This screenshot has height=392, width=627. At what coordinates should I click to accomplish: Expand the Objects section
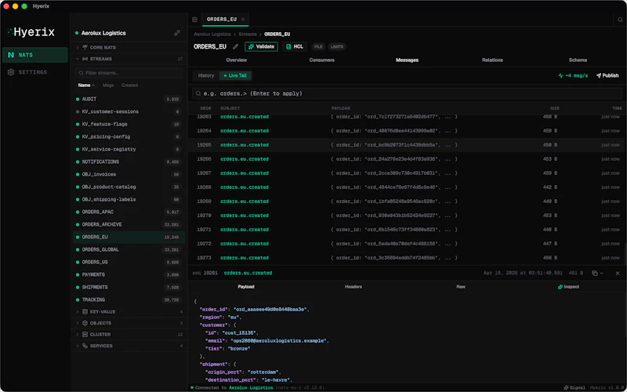tap(129, 323)
